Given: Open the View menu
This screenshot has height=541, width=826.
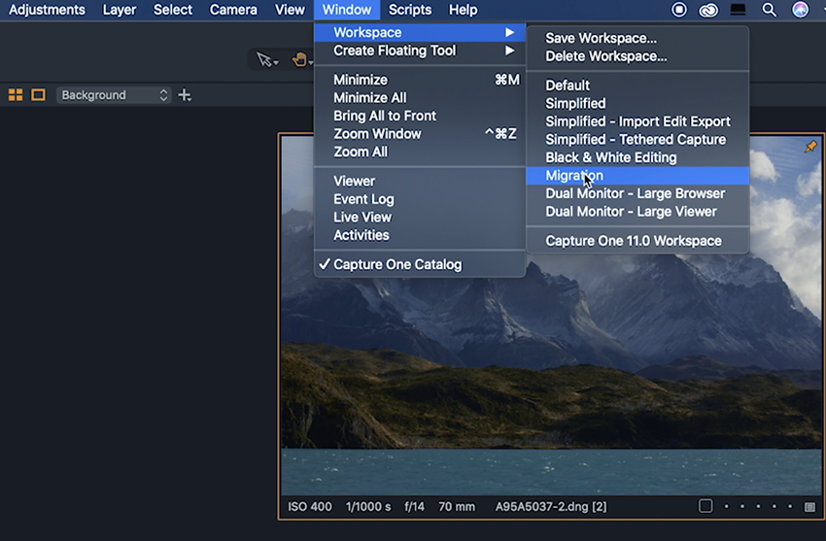Looking at the screenshot, I should point(290,10).
